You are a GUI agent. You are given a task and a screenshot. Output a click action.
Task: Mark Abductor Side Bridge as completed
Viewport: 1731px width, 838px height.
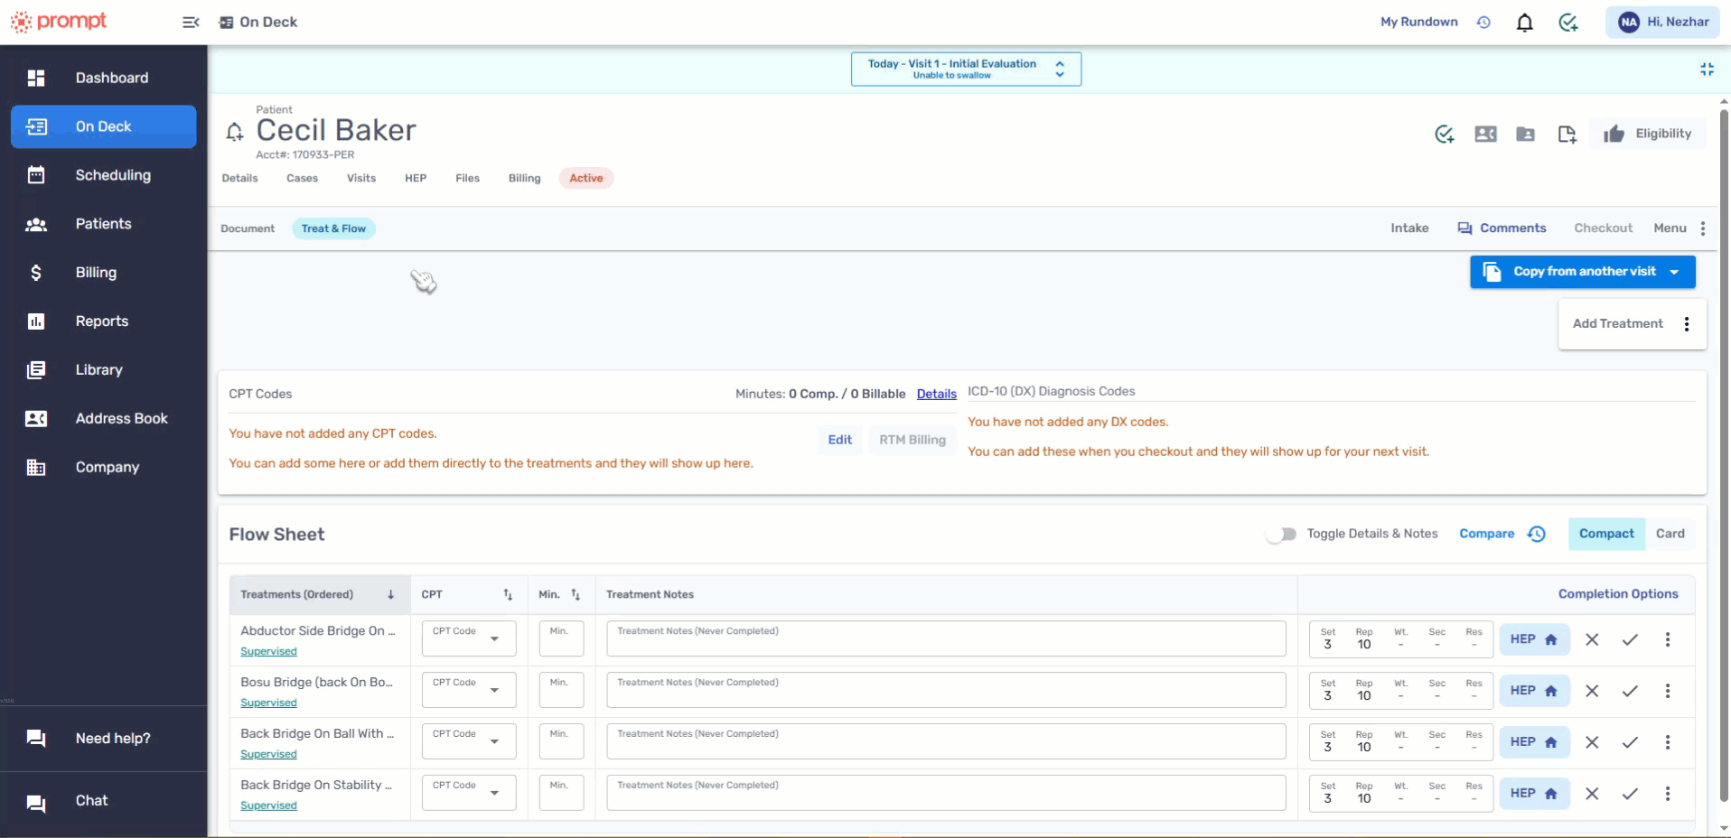pyautogui.click(x=1630, y=639)
